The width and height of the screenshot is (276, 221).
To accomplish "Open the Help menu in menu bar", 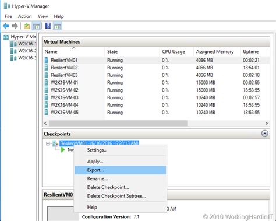I will pyautogui.click(x=59, y=16).
